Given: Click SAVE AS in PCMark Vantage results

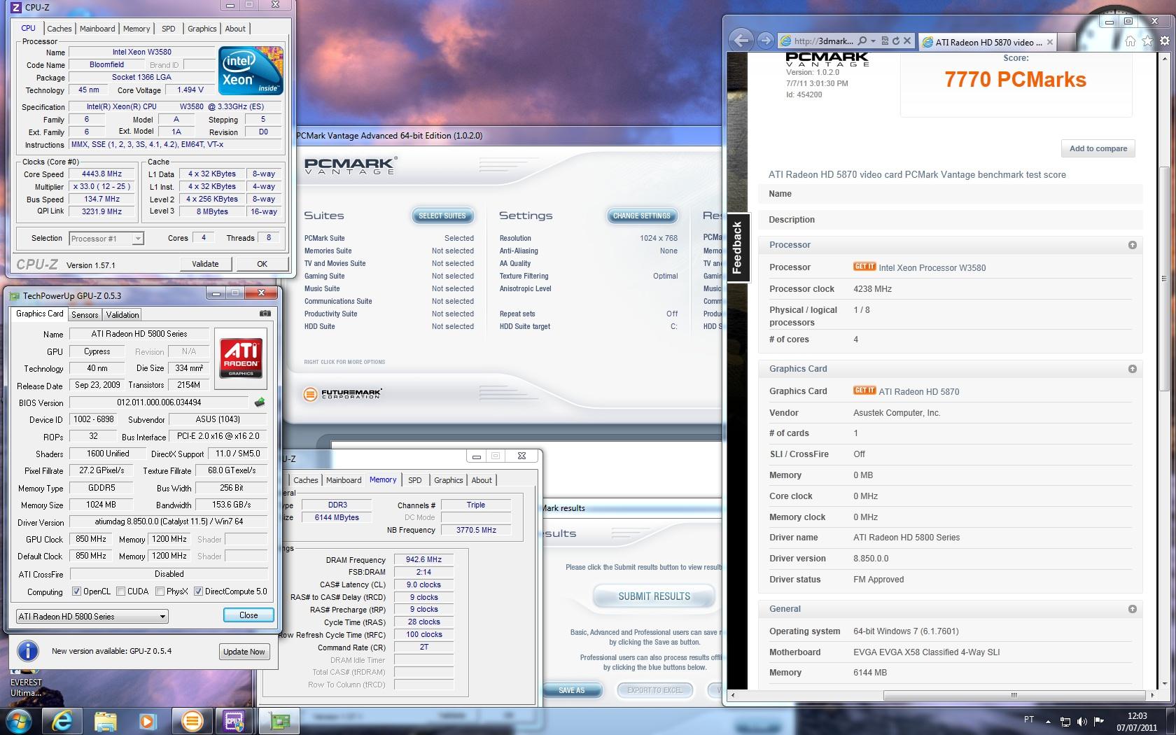Looking at the screenshot, I should (571, 690).
